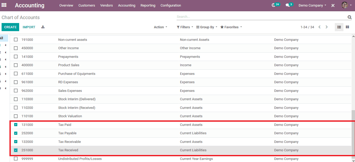The image size is (355, 162).
Task: Check the 450000 Other Income checkbox
Action: tap(16, 48)
